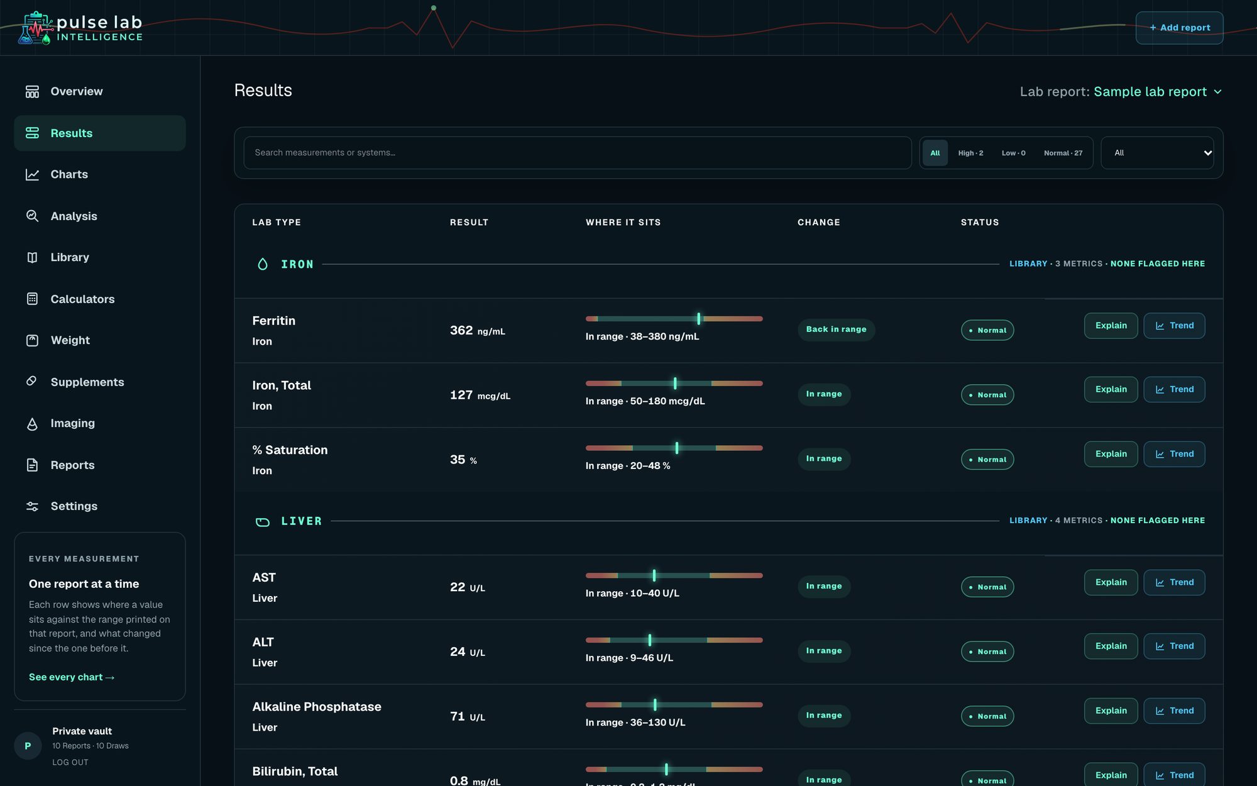
Task: Click the 127 mcg/dL Iron value
Action: pyautogui.click(x=480, y=396)
